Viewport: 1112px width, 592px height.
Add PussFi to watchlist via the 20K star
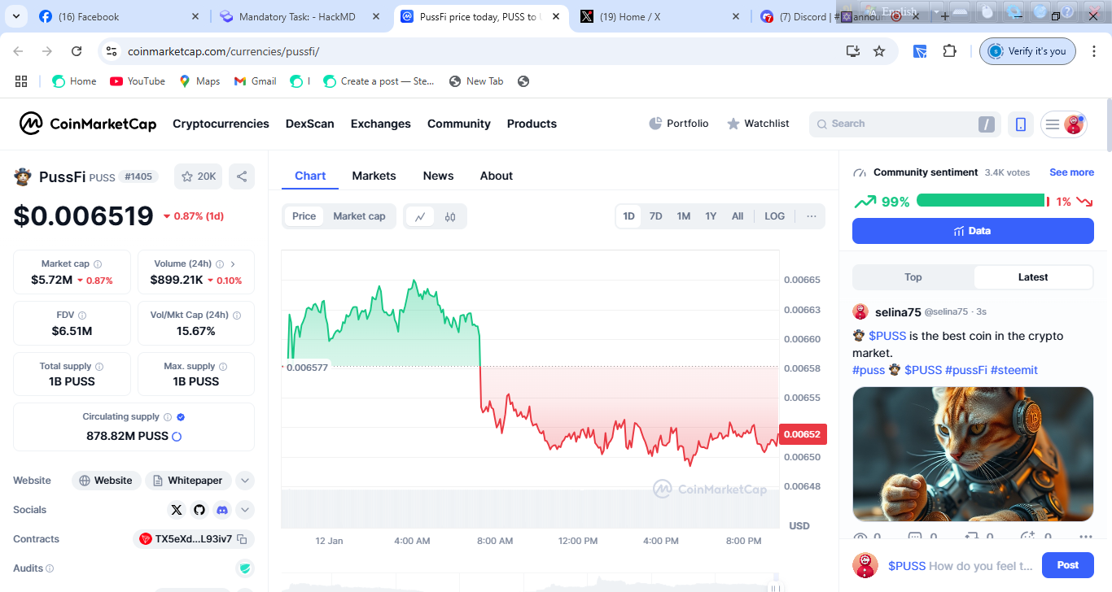tap(198, 176)
